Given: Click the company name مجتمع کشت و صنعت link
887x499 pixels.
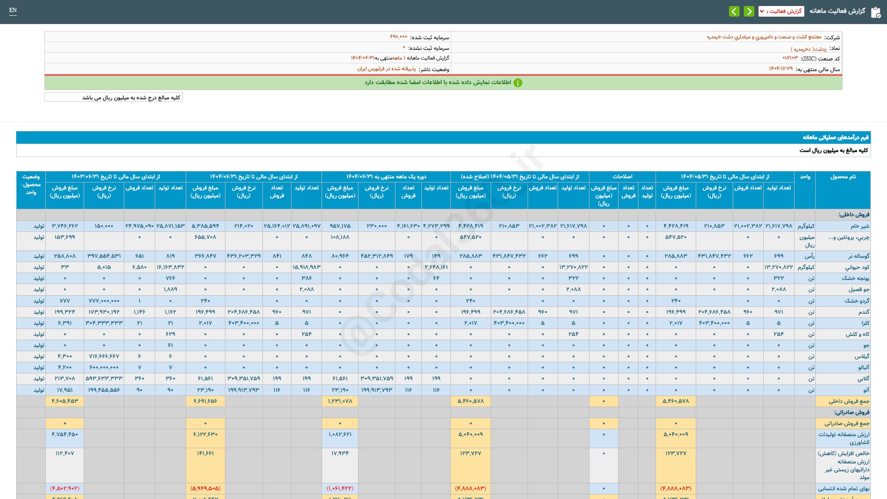Looking at the screenshot, I should (x=764, y=37).
